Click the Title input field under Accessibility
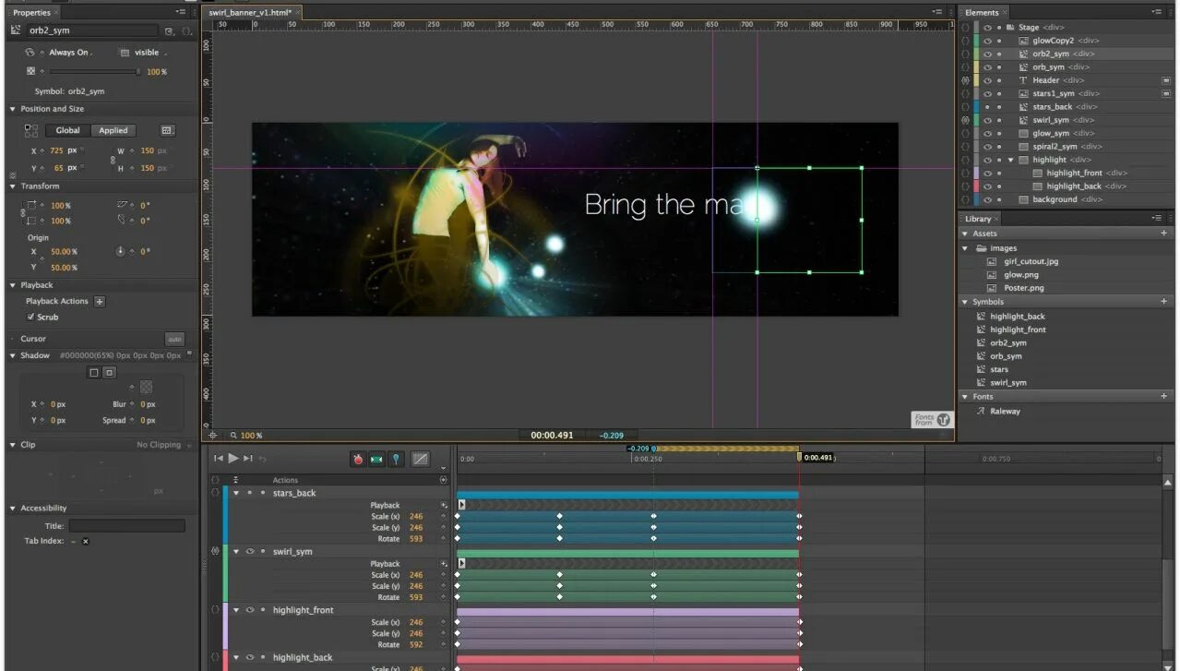1180x671 pixels. (126, 525)
